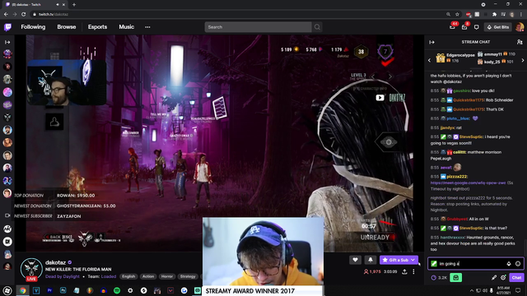Open Chrome three-dot menu
This screenshot has width=527, height=296.
521,14
